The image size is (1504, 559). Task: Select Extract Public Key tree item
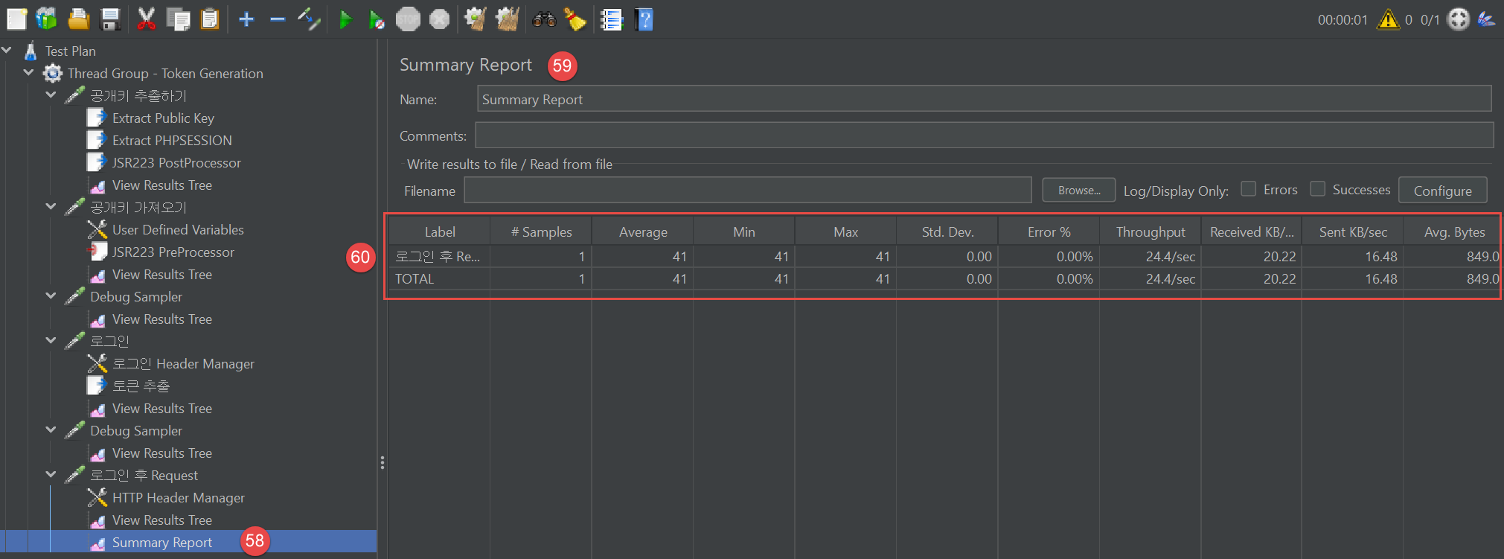pos(163,118)
